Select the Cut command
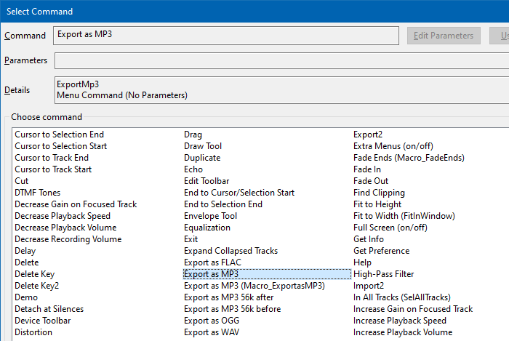The width and height of the screenshot is (509, 341). pos(22,181)
